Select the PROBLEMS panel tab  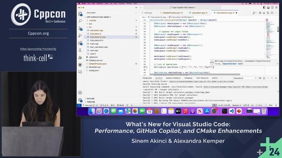click(x=147, y=78)
